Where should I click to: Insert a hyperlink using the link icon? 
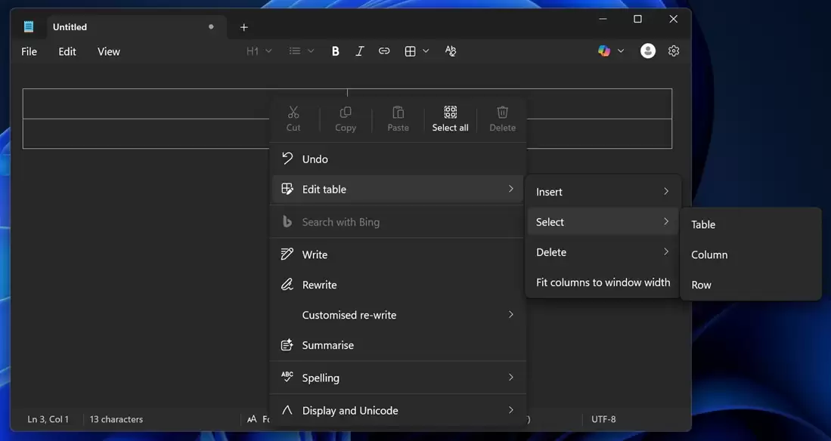point(383,50)
